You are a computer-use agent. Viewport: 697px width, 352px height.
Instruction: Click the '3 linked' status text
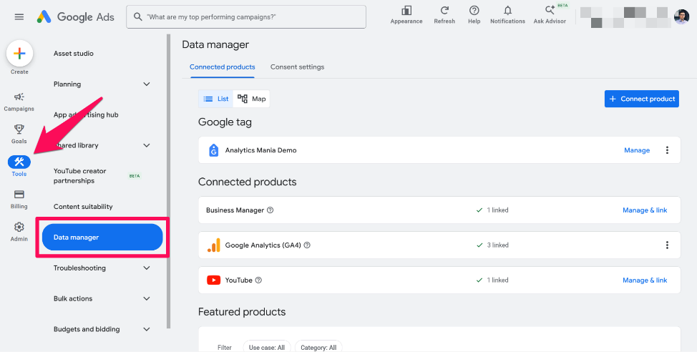pyautogui.click(x=497, y=245)
